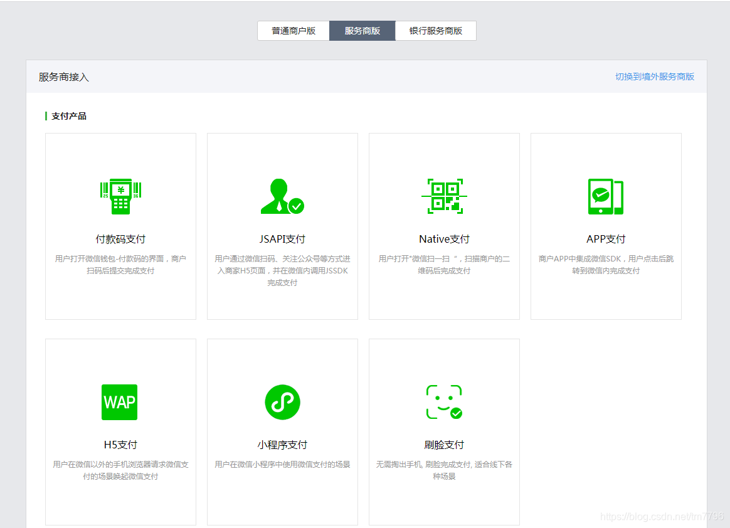The image size is (730, 528).
Task: Click the APP支付 description mentioning 微信SDK
Action: pos(606,265)
